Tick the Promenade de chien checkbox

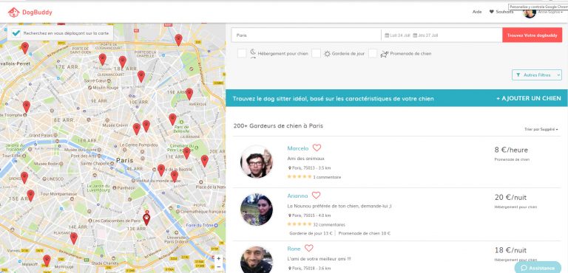[373, 54]
